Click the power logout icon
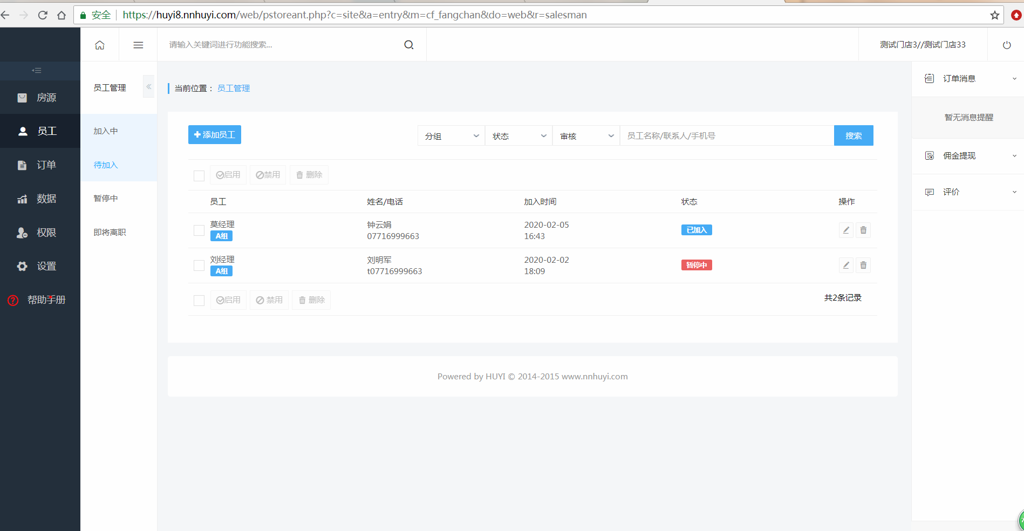The width and height of the screenshot is (1024, 531). (x=1007, y=45)
